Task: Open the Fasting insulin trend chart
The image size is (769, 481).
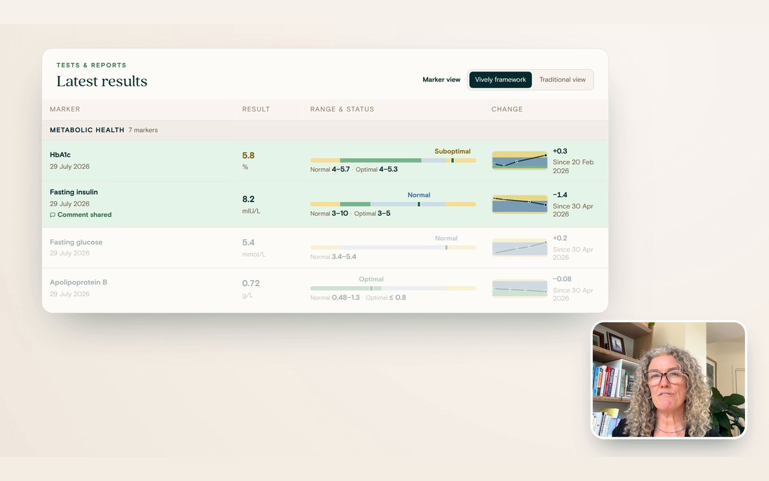Action: pos(520,204)
